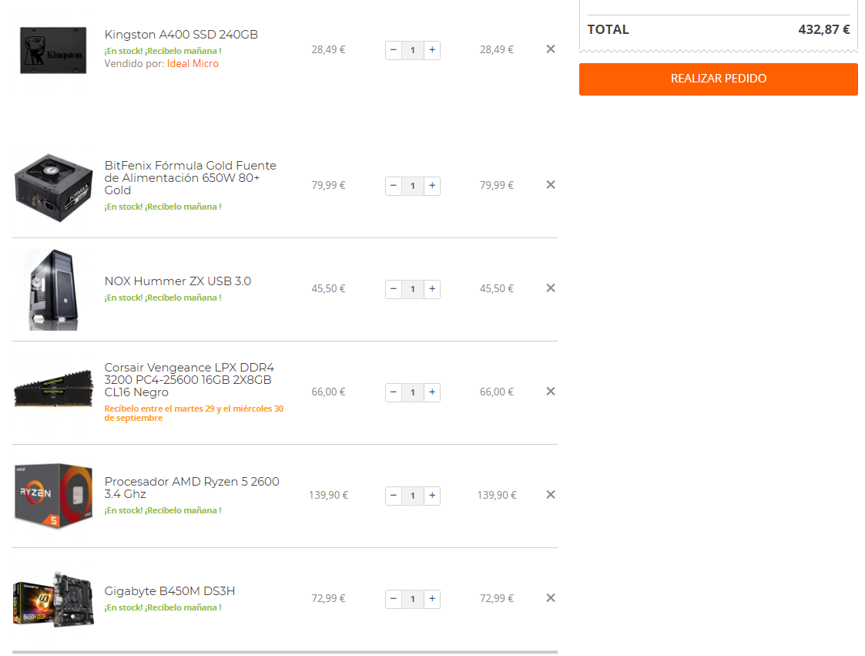Screen dimensions: 865x656
Task: Open NOX Hummer ZX USB 3.0 link
Action: pyautogui.click(x=178, y=281)
